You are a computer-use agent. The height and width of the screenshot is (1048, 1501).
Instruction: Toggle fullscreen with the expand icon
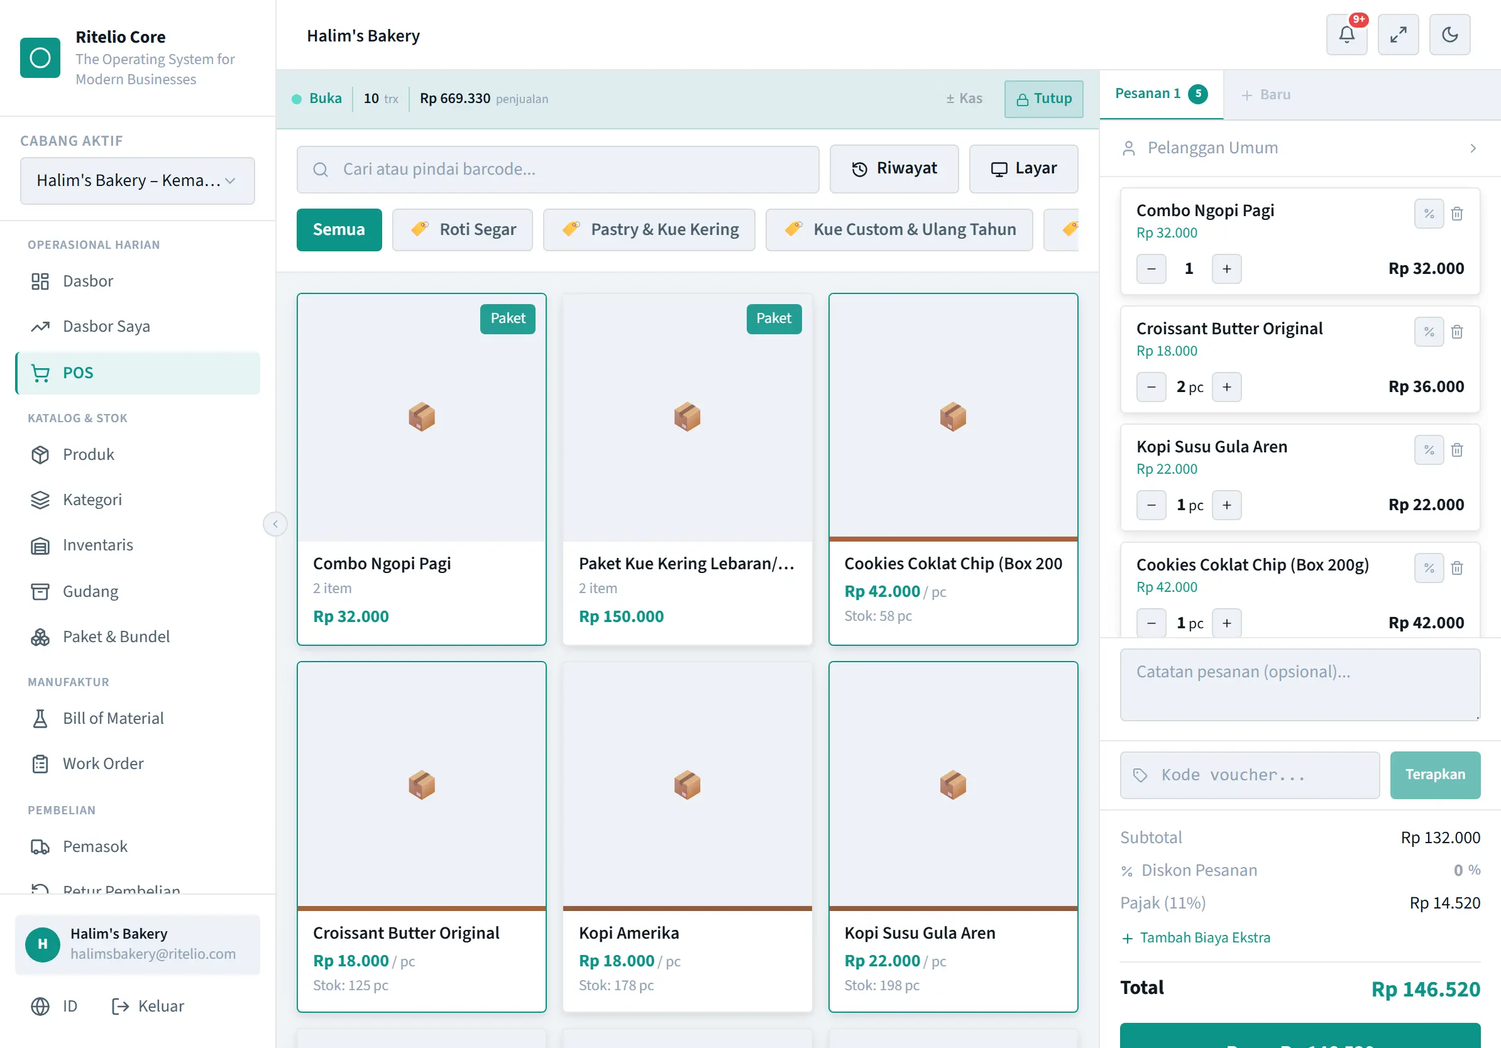point(1398,35)
